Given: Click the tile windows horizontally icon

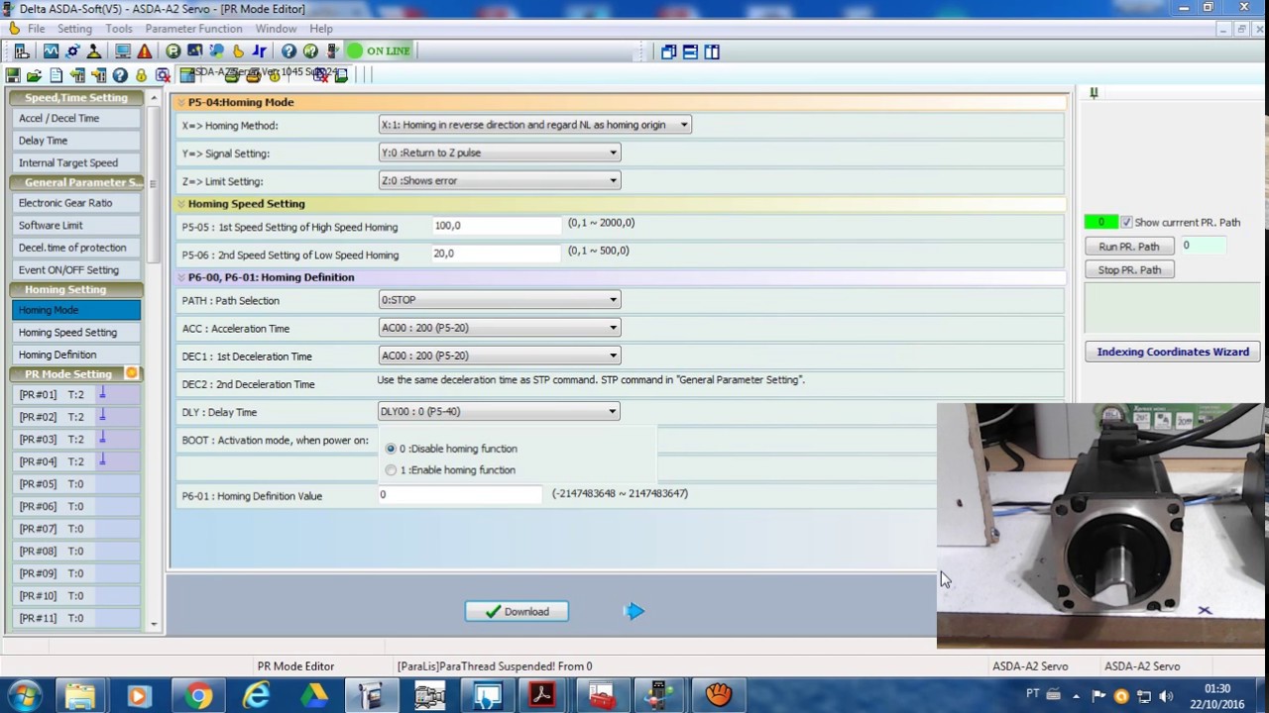Looking at the screenshot, I should click(x=690, y=51).
